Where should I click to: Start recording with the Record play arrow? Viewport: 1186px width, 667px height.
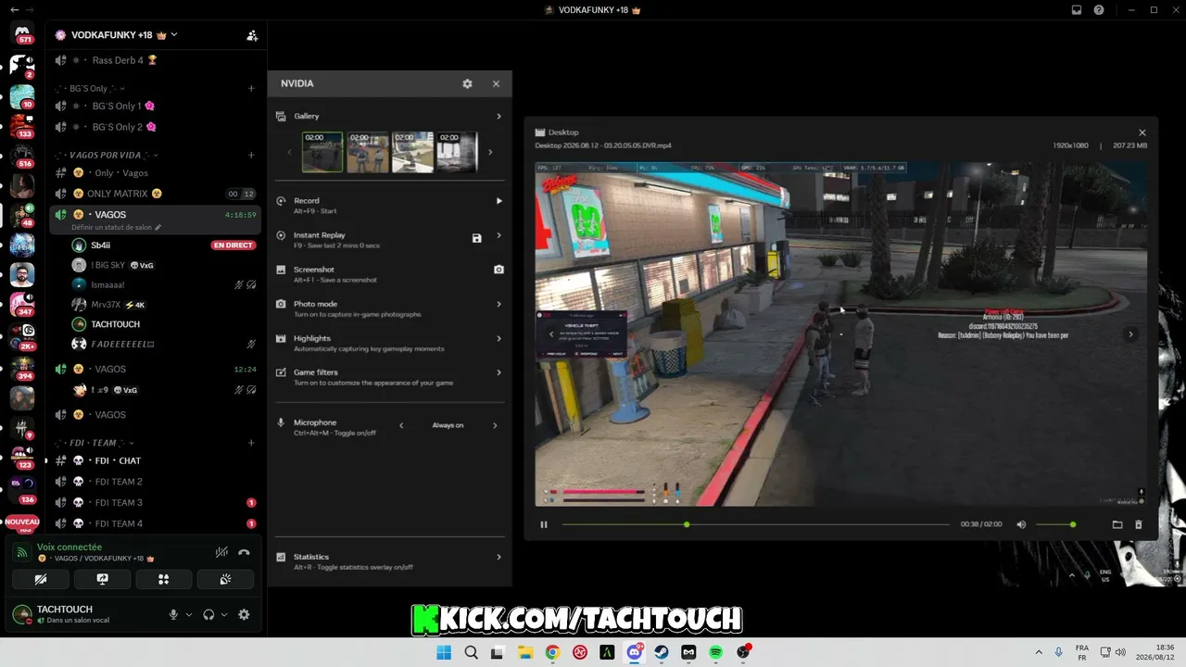pos(498,201)
